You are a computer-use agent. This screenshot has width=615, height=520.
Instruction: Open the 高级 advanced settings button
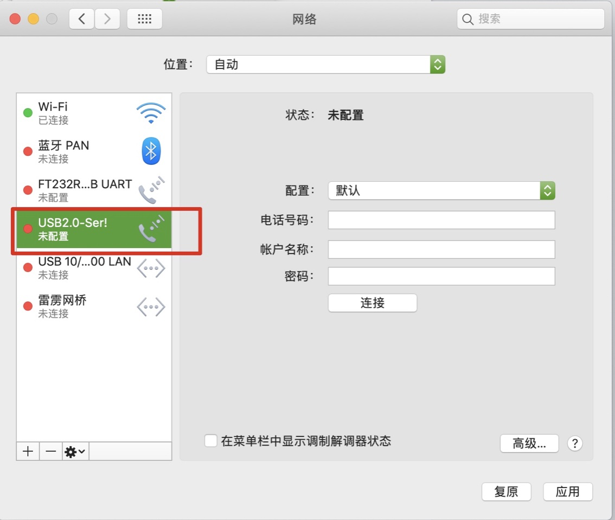coord(529,443)
